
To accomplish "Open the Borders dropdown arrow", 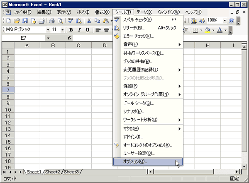I will [x=201, y=30].
